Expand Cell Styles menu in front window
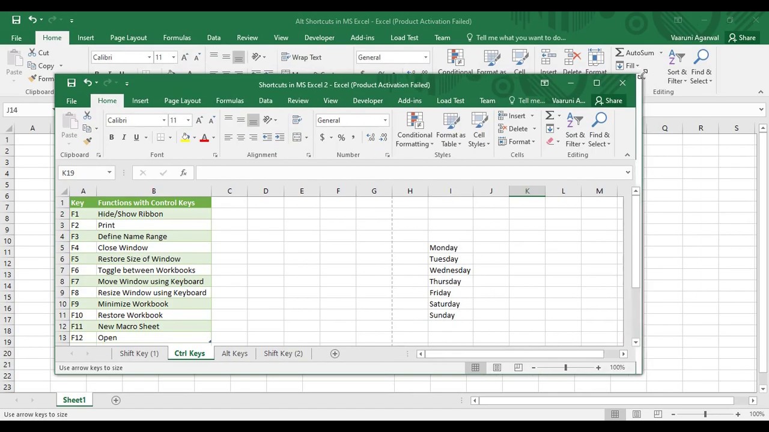Screen dimensions: 769x432 coord(479,130)
